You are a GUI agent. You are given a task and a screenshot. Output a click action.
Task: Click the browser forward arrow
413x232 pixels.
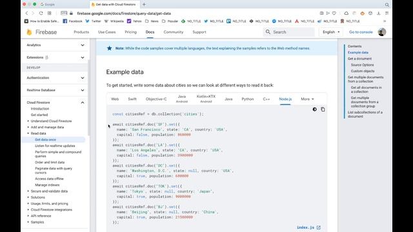(33, 13)
